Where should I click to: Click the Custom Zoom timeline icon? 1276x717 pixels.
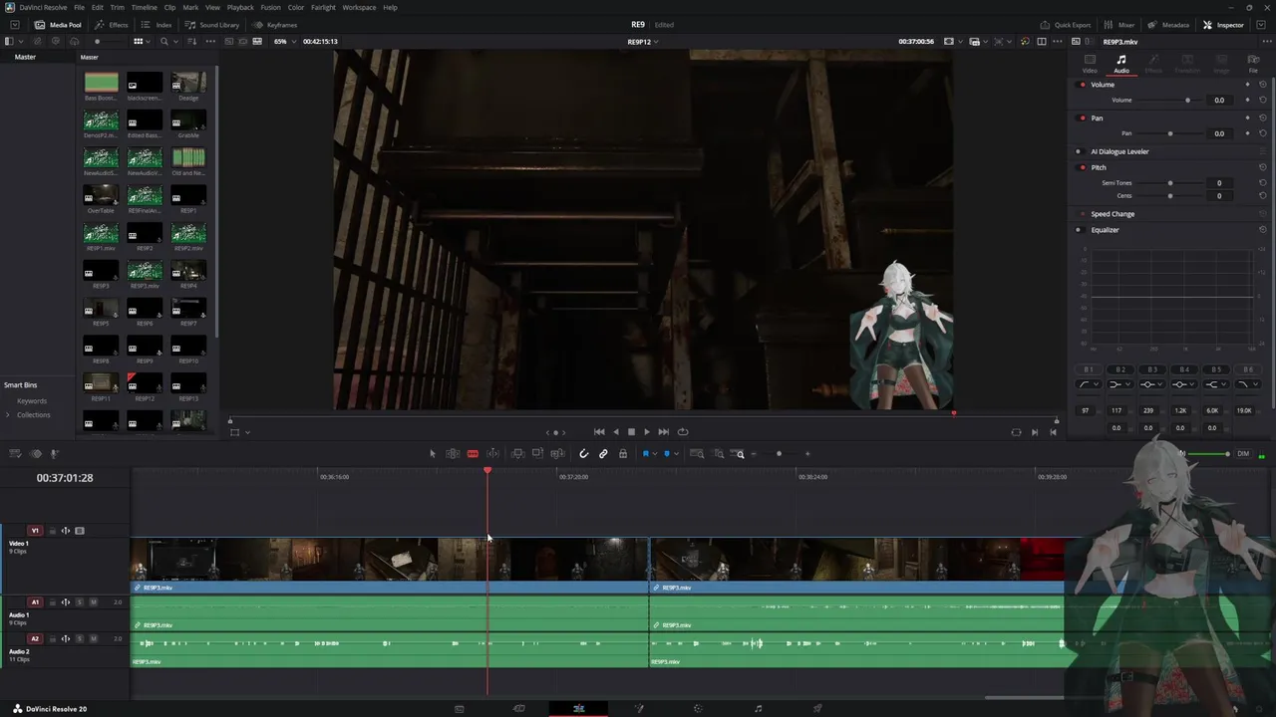point(740,454)
